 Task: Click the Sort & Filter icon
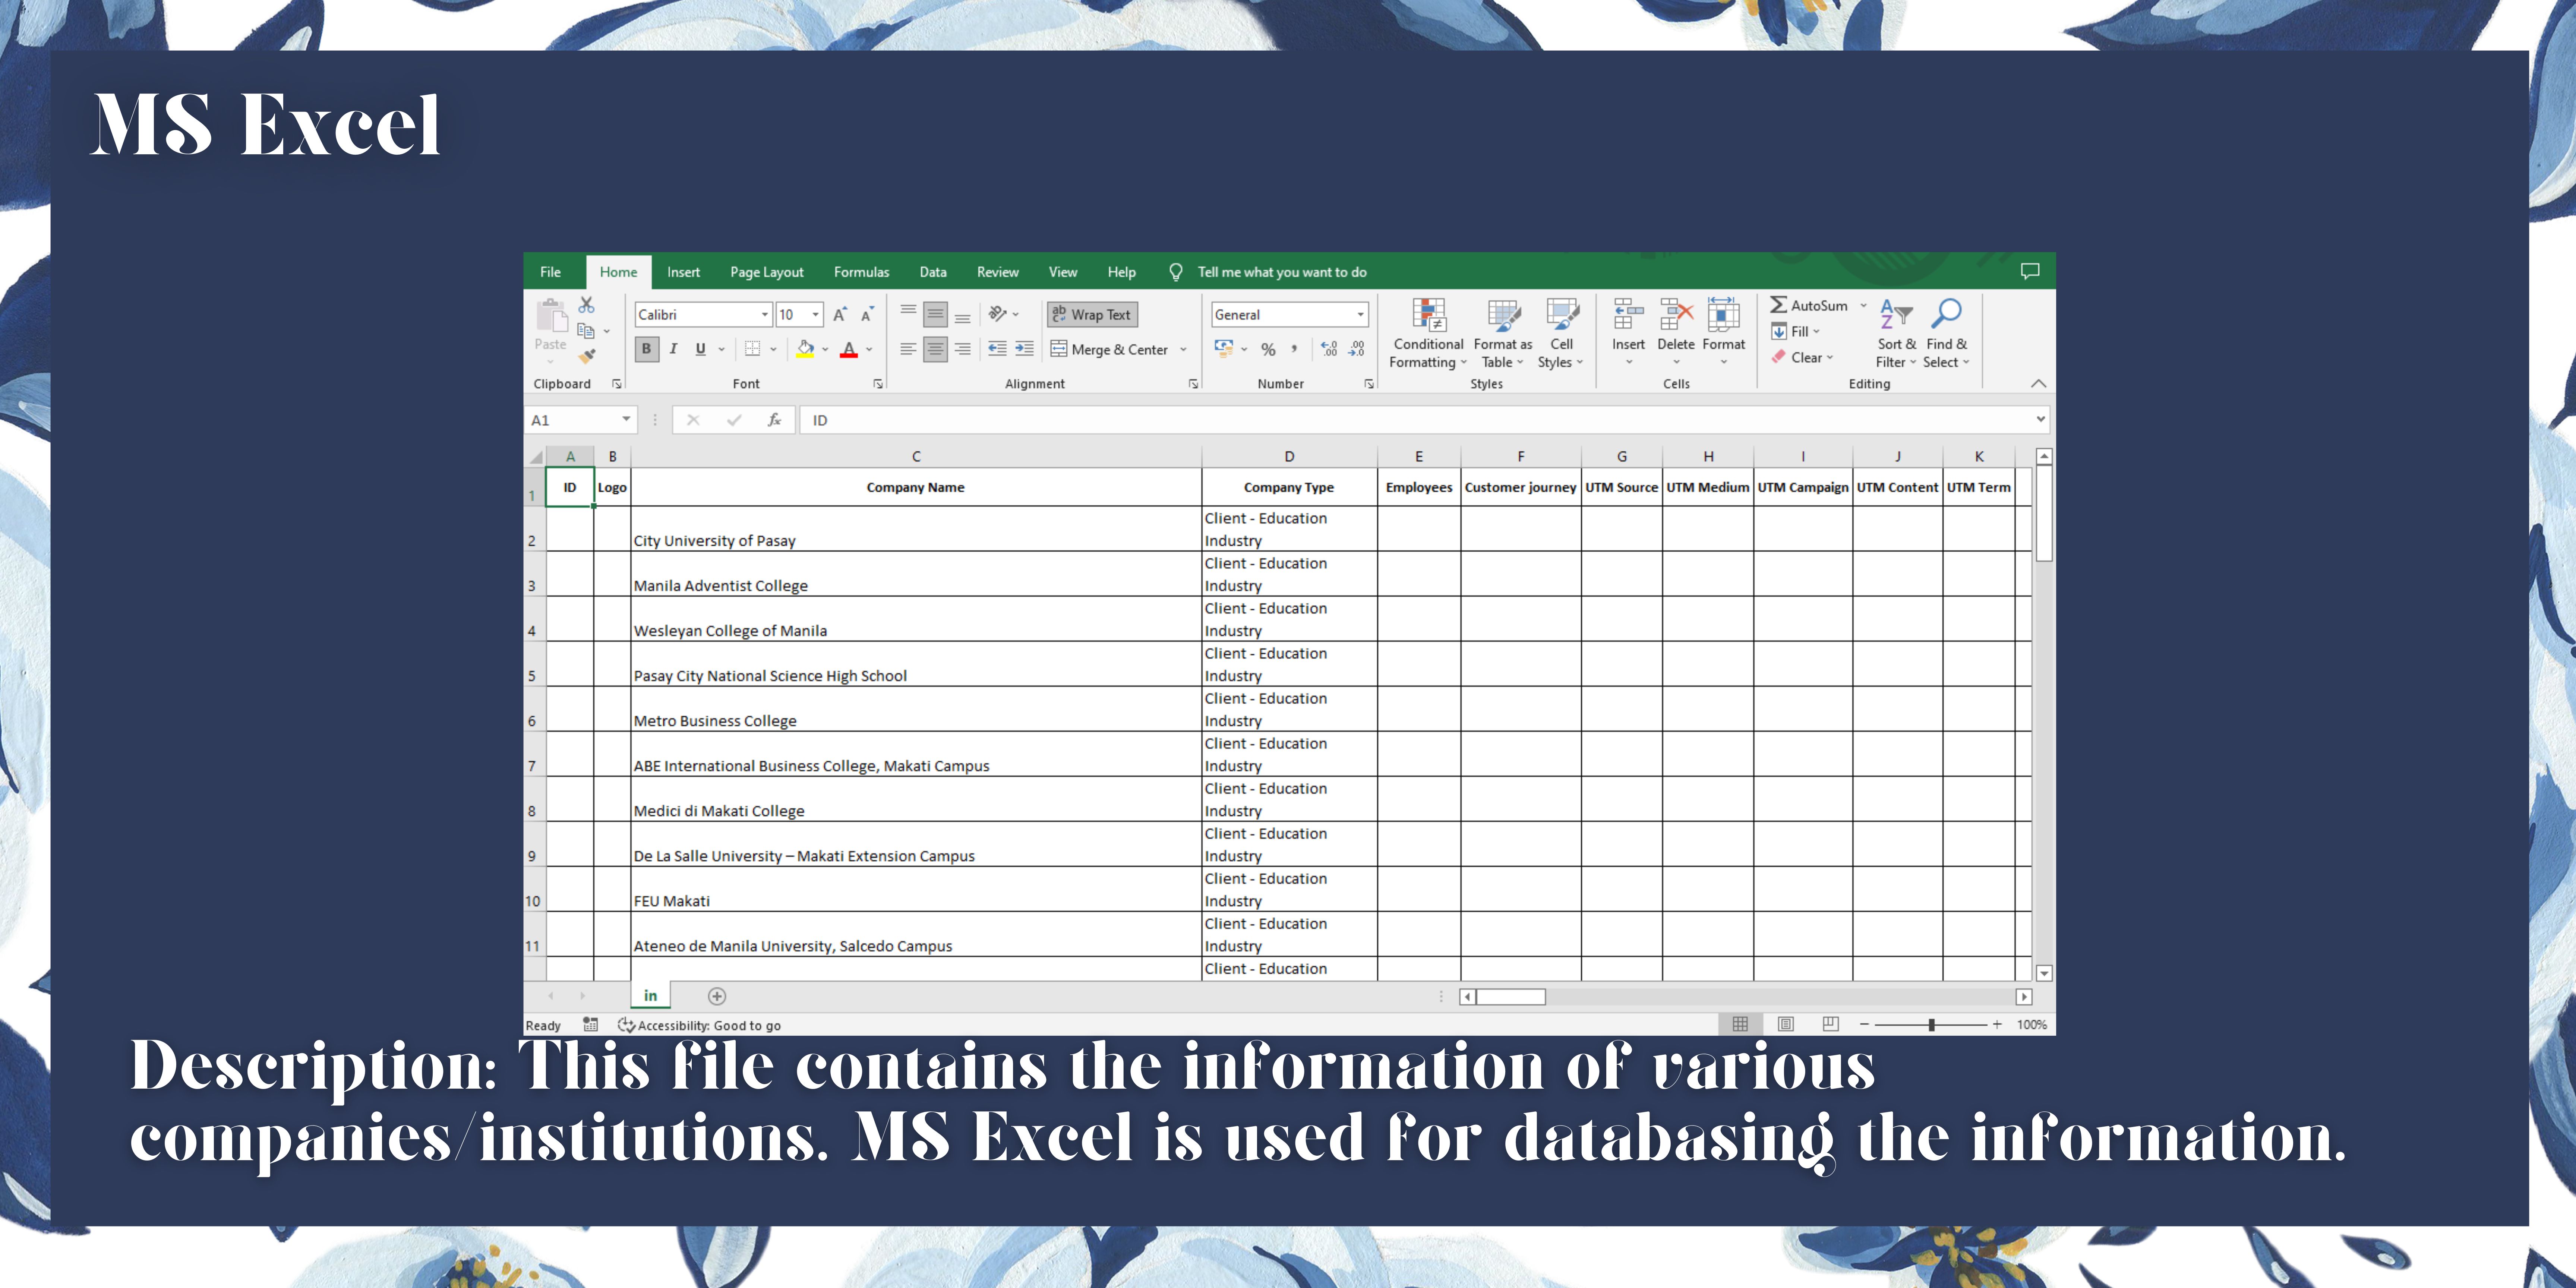coord(1895,314)
